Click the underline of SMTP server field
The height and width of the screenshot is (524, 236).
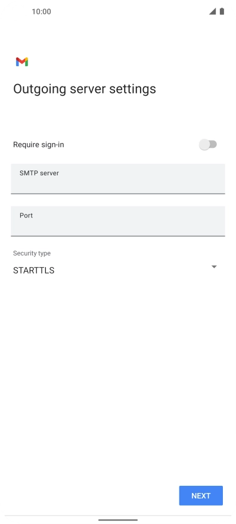coord(118,193)
